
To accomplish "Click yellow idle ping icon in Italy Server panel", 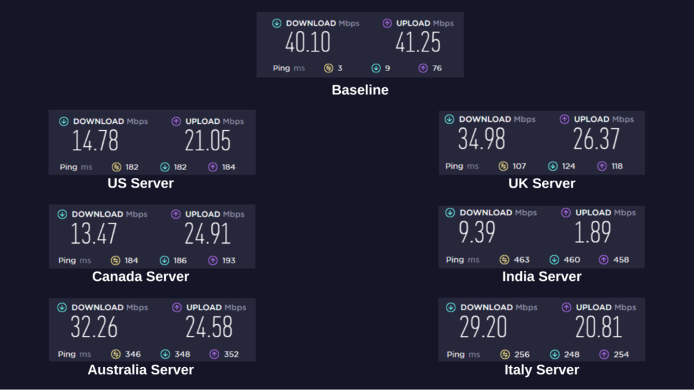I will tap(504, 354).
